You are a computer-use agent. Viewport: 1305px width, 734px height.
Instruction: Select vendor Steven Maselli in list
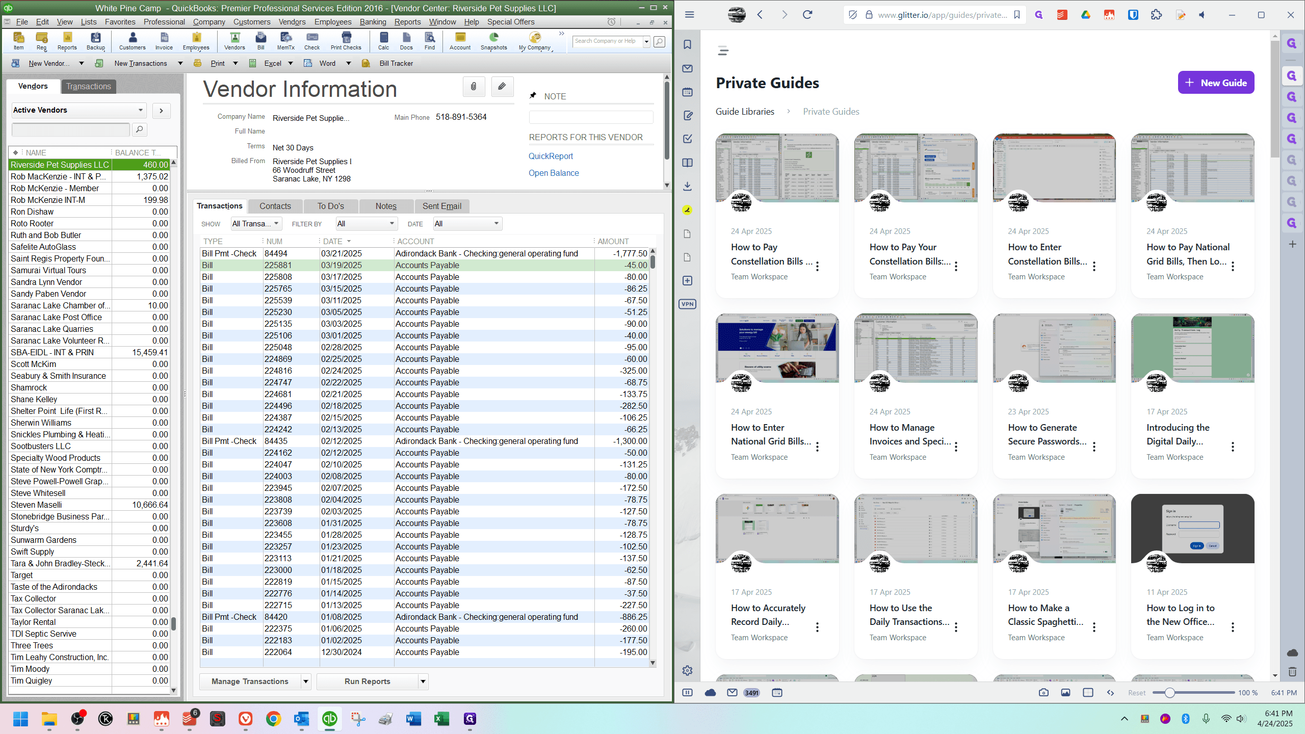point(89,505)
